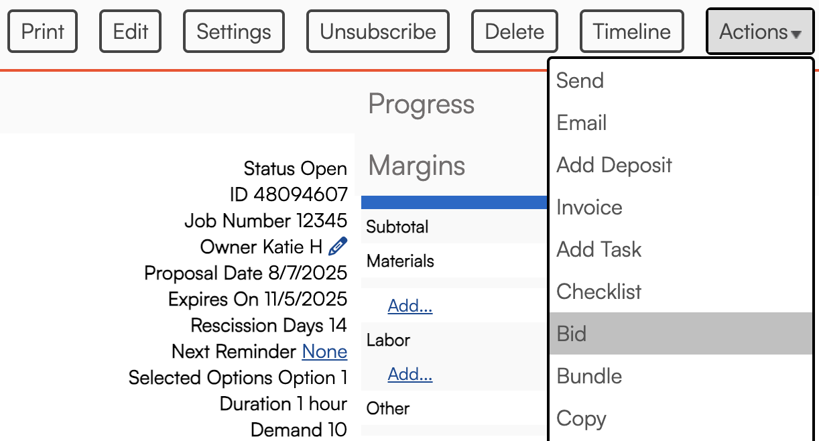Open proposal Settings
Screen dimensions: 819x441
pos(234,31)
